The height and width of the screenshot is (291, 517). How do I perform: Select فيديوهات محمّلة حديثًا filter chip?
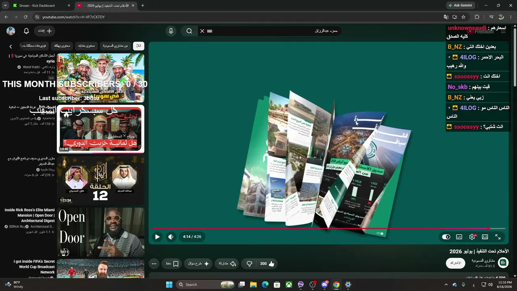click(x=34, y=46)
